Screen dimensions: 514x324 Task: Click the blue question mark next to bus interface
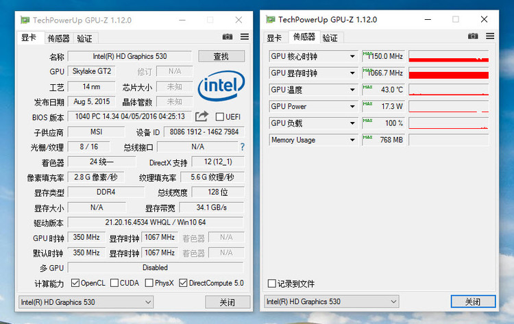pyautogui.click(x=242, y=147)
